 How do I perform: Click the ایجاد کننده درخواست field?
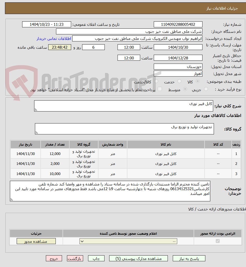[137, 39]
